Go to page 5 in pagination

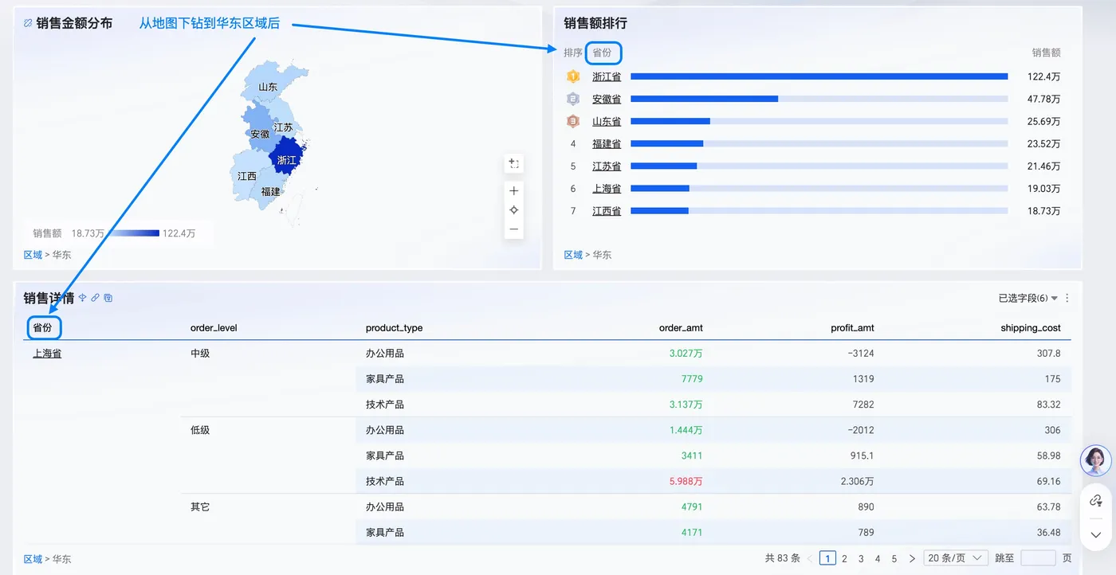click(x=894, y=558)
